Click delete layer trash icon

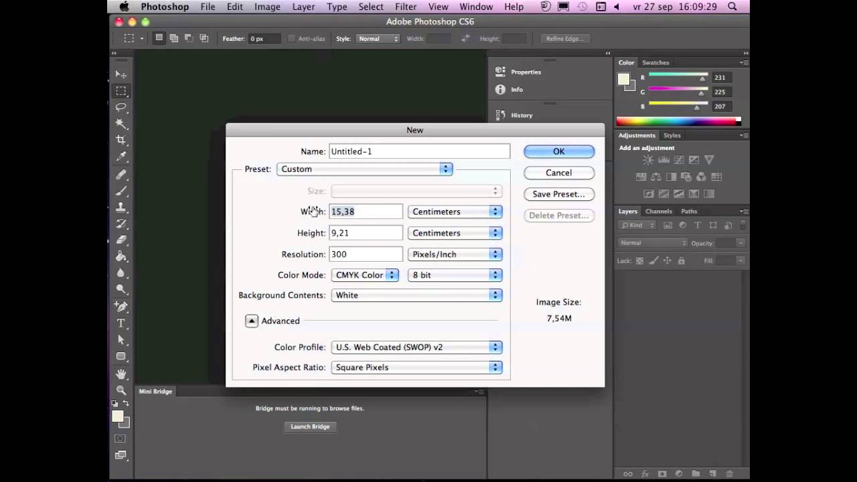click(x=729, y=473)
